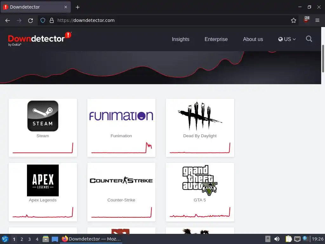Go back to previous page
325x244 pixels.
coord(8,20)
